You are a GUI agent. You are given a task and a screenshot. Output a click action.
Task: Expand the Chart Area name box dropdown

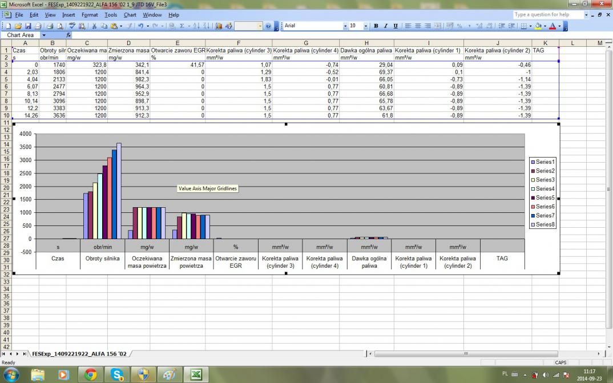[x=45, y=35]
